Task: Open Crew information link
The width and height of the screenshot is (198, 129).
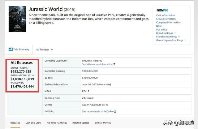Action: pos(166,19)
